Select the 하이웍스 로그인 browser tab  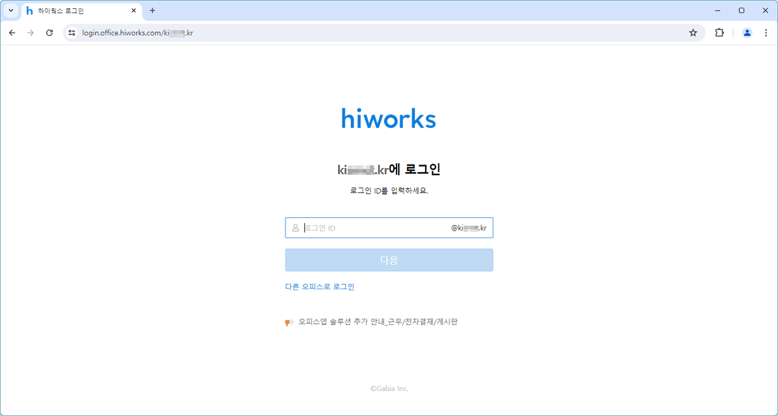click(82, 10)
